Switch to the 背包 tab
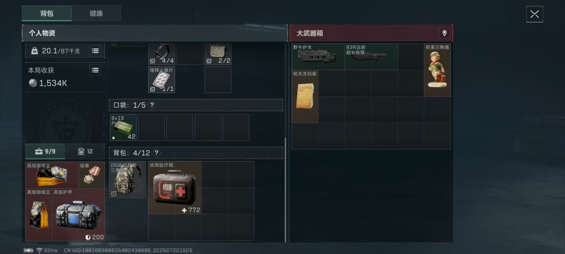Image resolution: width=565 pixels, height=254 pixels. click(x=47, y=13)
